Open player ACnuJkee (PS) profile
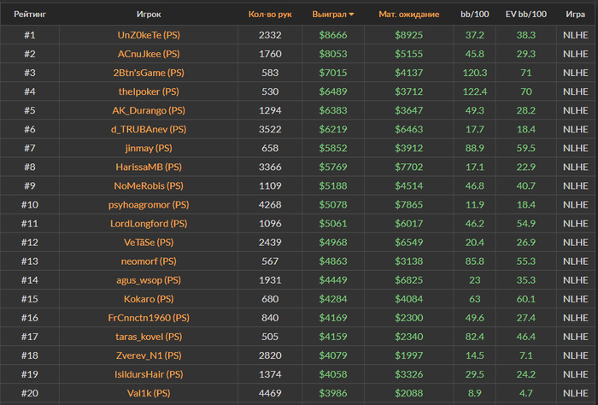The width and height of the screenshot is (598, 405). [149, 54]
